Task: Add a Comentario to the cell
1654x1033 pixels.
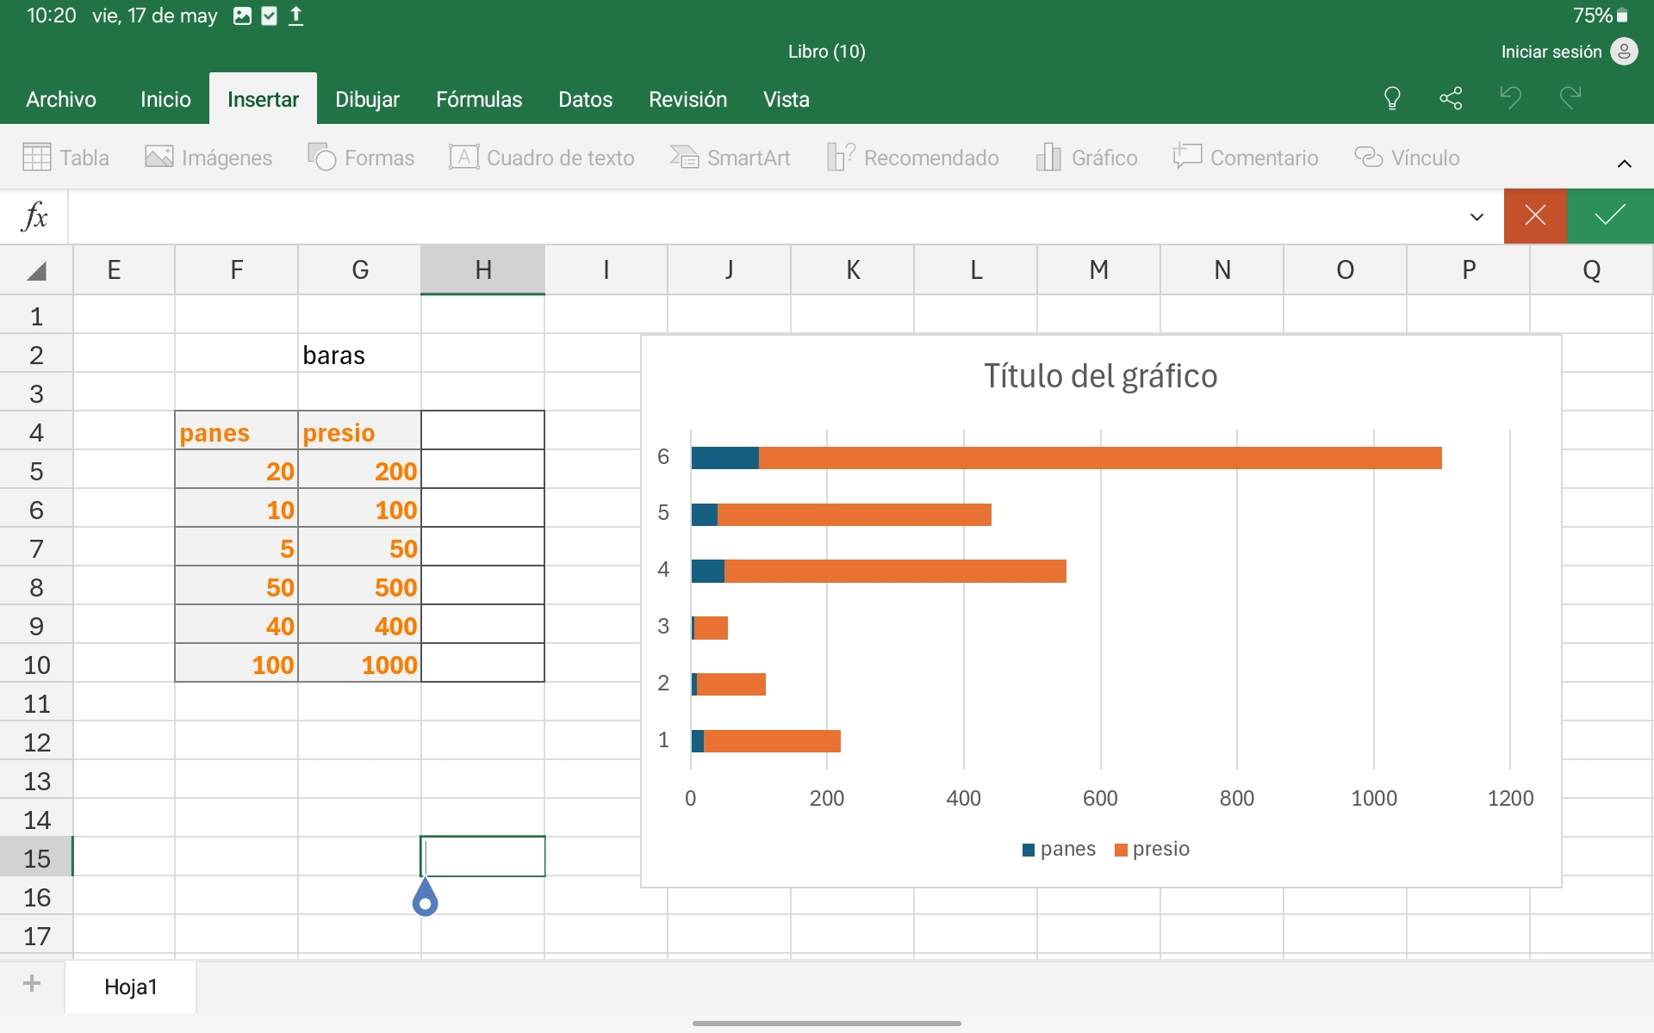Action: pyautogui.click(x=1245, y=158)
